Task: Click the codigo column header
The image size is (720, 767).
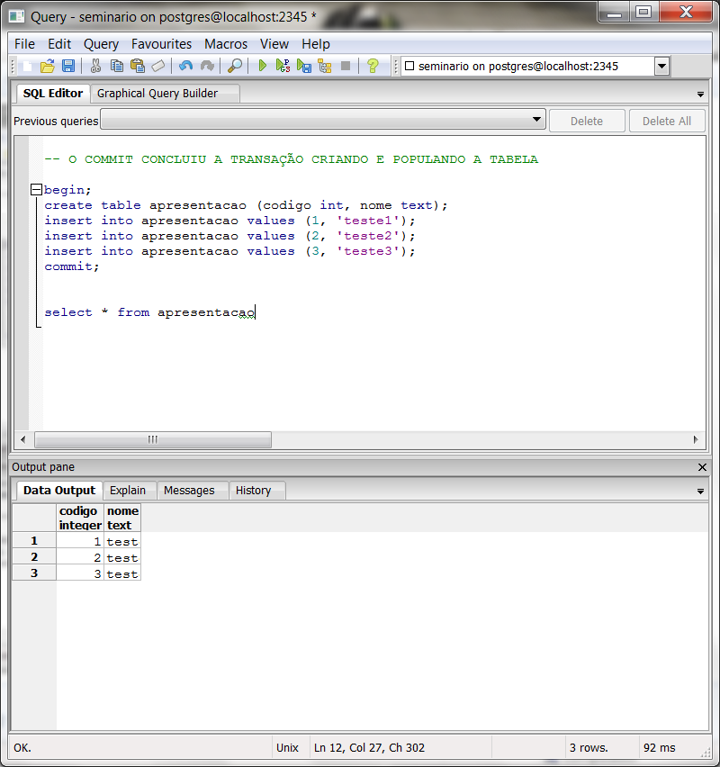Action: click(x=80, y=518)
